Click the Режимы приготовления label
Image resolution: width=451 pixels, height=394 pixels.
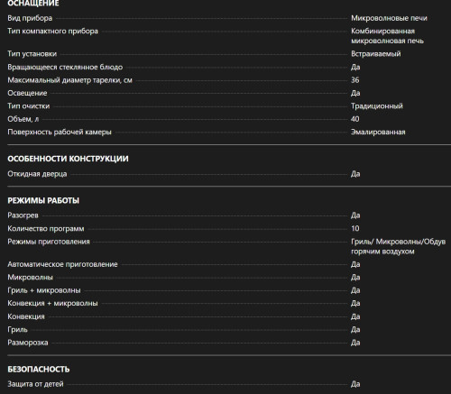[49, 242]
